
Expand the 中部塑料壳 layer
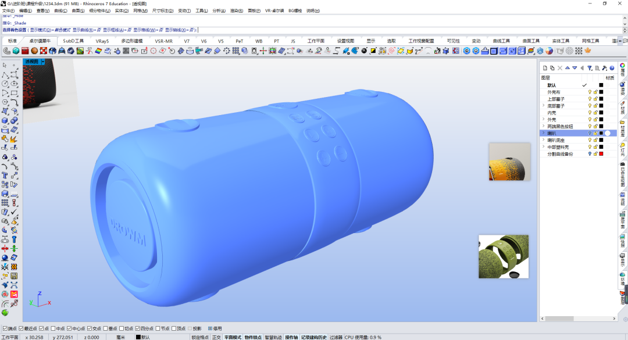click(x=544, y=147)
